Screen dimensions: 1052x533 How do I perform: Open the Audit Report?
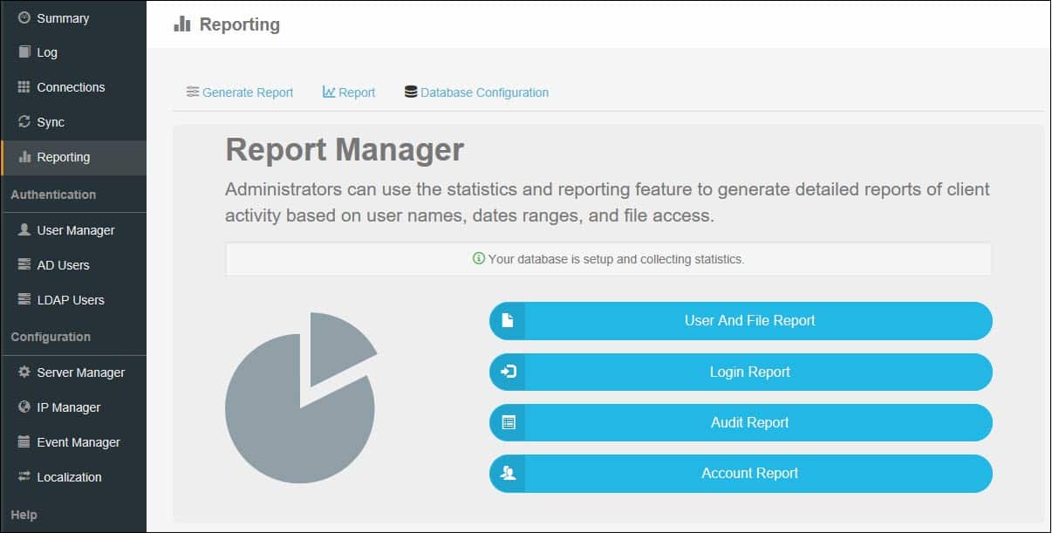click(x=749, y=422)
